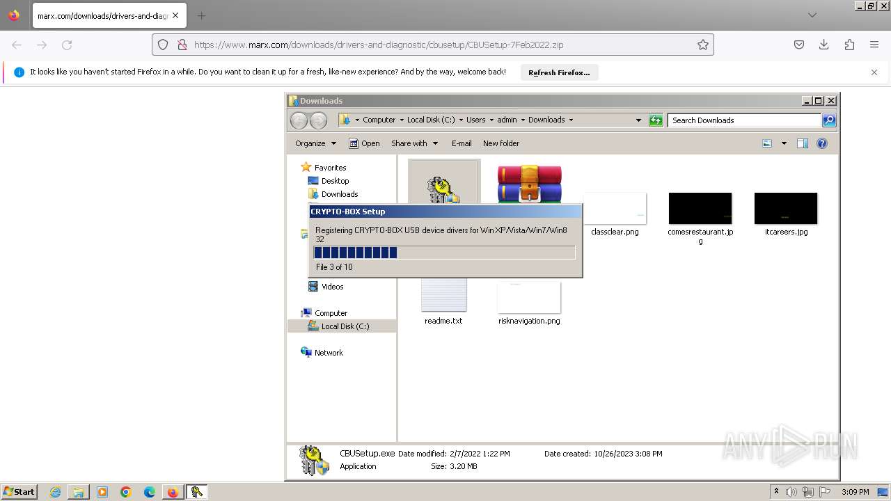This screenshot has height=501, width=891.
Task: Click Explorer back navigation button
Action: click(x=299, y=120)
